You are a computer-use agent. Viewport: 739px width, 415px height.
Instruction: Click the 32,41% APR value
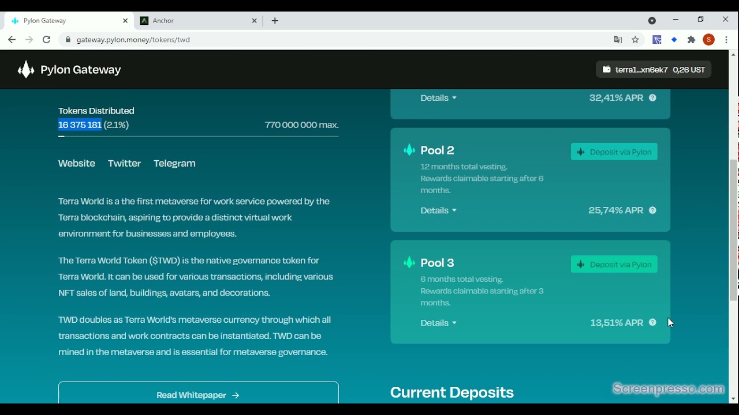coord(616,98)
